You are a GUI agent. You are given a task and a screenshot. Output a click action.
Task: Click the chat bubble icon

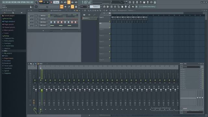(x=151, y=2)
